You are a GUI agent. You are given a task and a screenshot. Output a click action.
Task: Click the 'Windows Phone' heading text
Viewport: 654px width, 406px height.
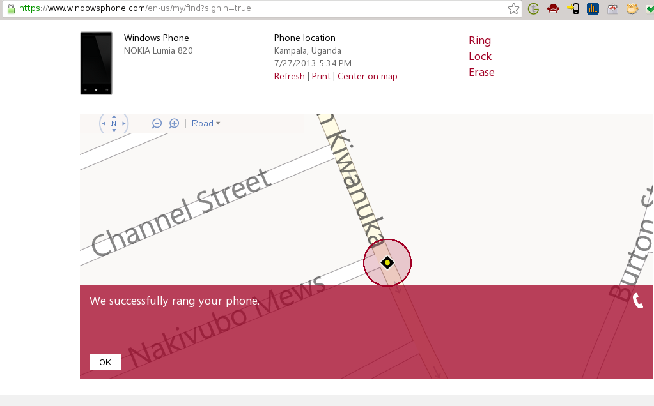tap(157, 38)
